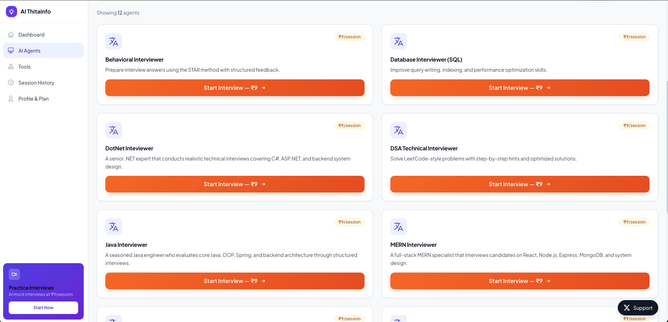The height and width of the screenshot is (322, 668).
Task: Click the DotNet Inteviewer title
Action: coord(129,148)
